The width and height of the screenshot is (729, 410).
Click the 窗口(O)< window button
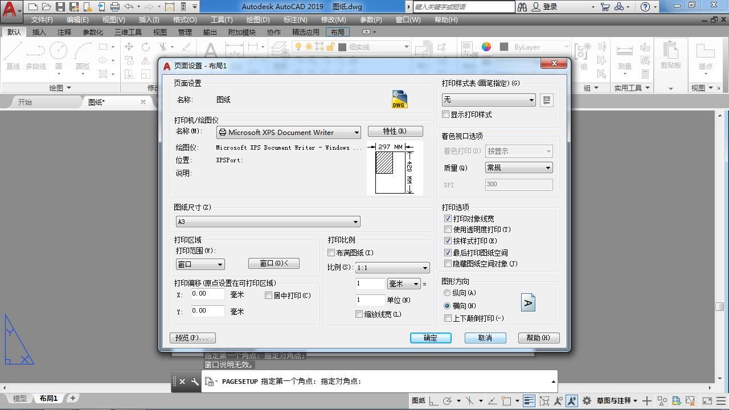274,263
